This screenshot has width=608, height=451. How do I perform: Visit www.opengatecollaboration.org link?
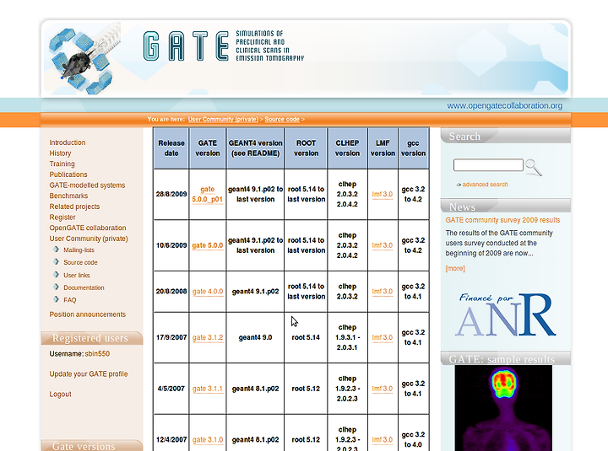[504, 105]
